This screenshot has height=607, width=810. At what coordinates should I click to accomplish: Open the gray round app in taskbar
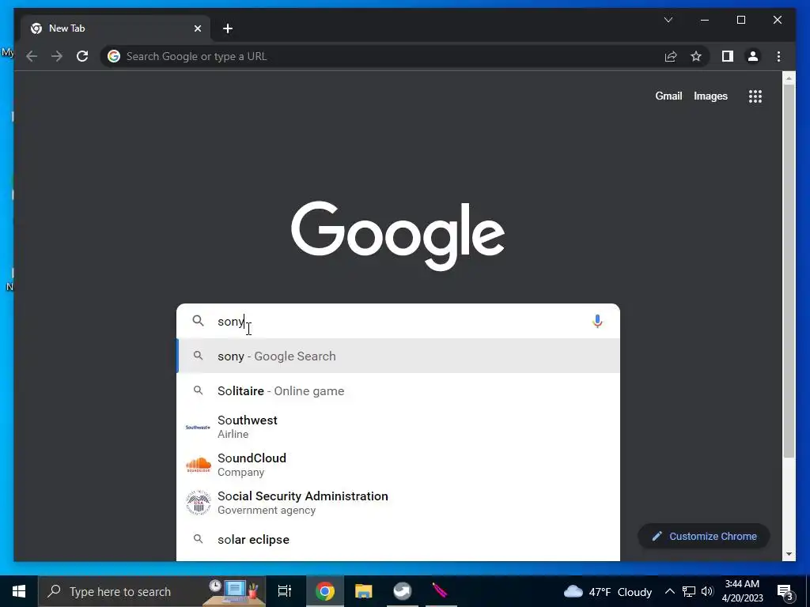tap(403, 591)
